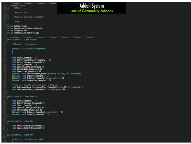Click 'OnDragAndClear_ExampleSlot' method line

[x=38, y=90]
